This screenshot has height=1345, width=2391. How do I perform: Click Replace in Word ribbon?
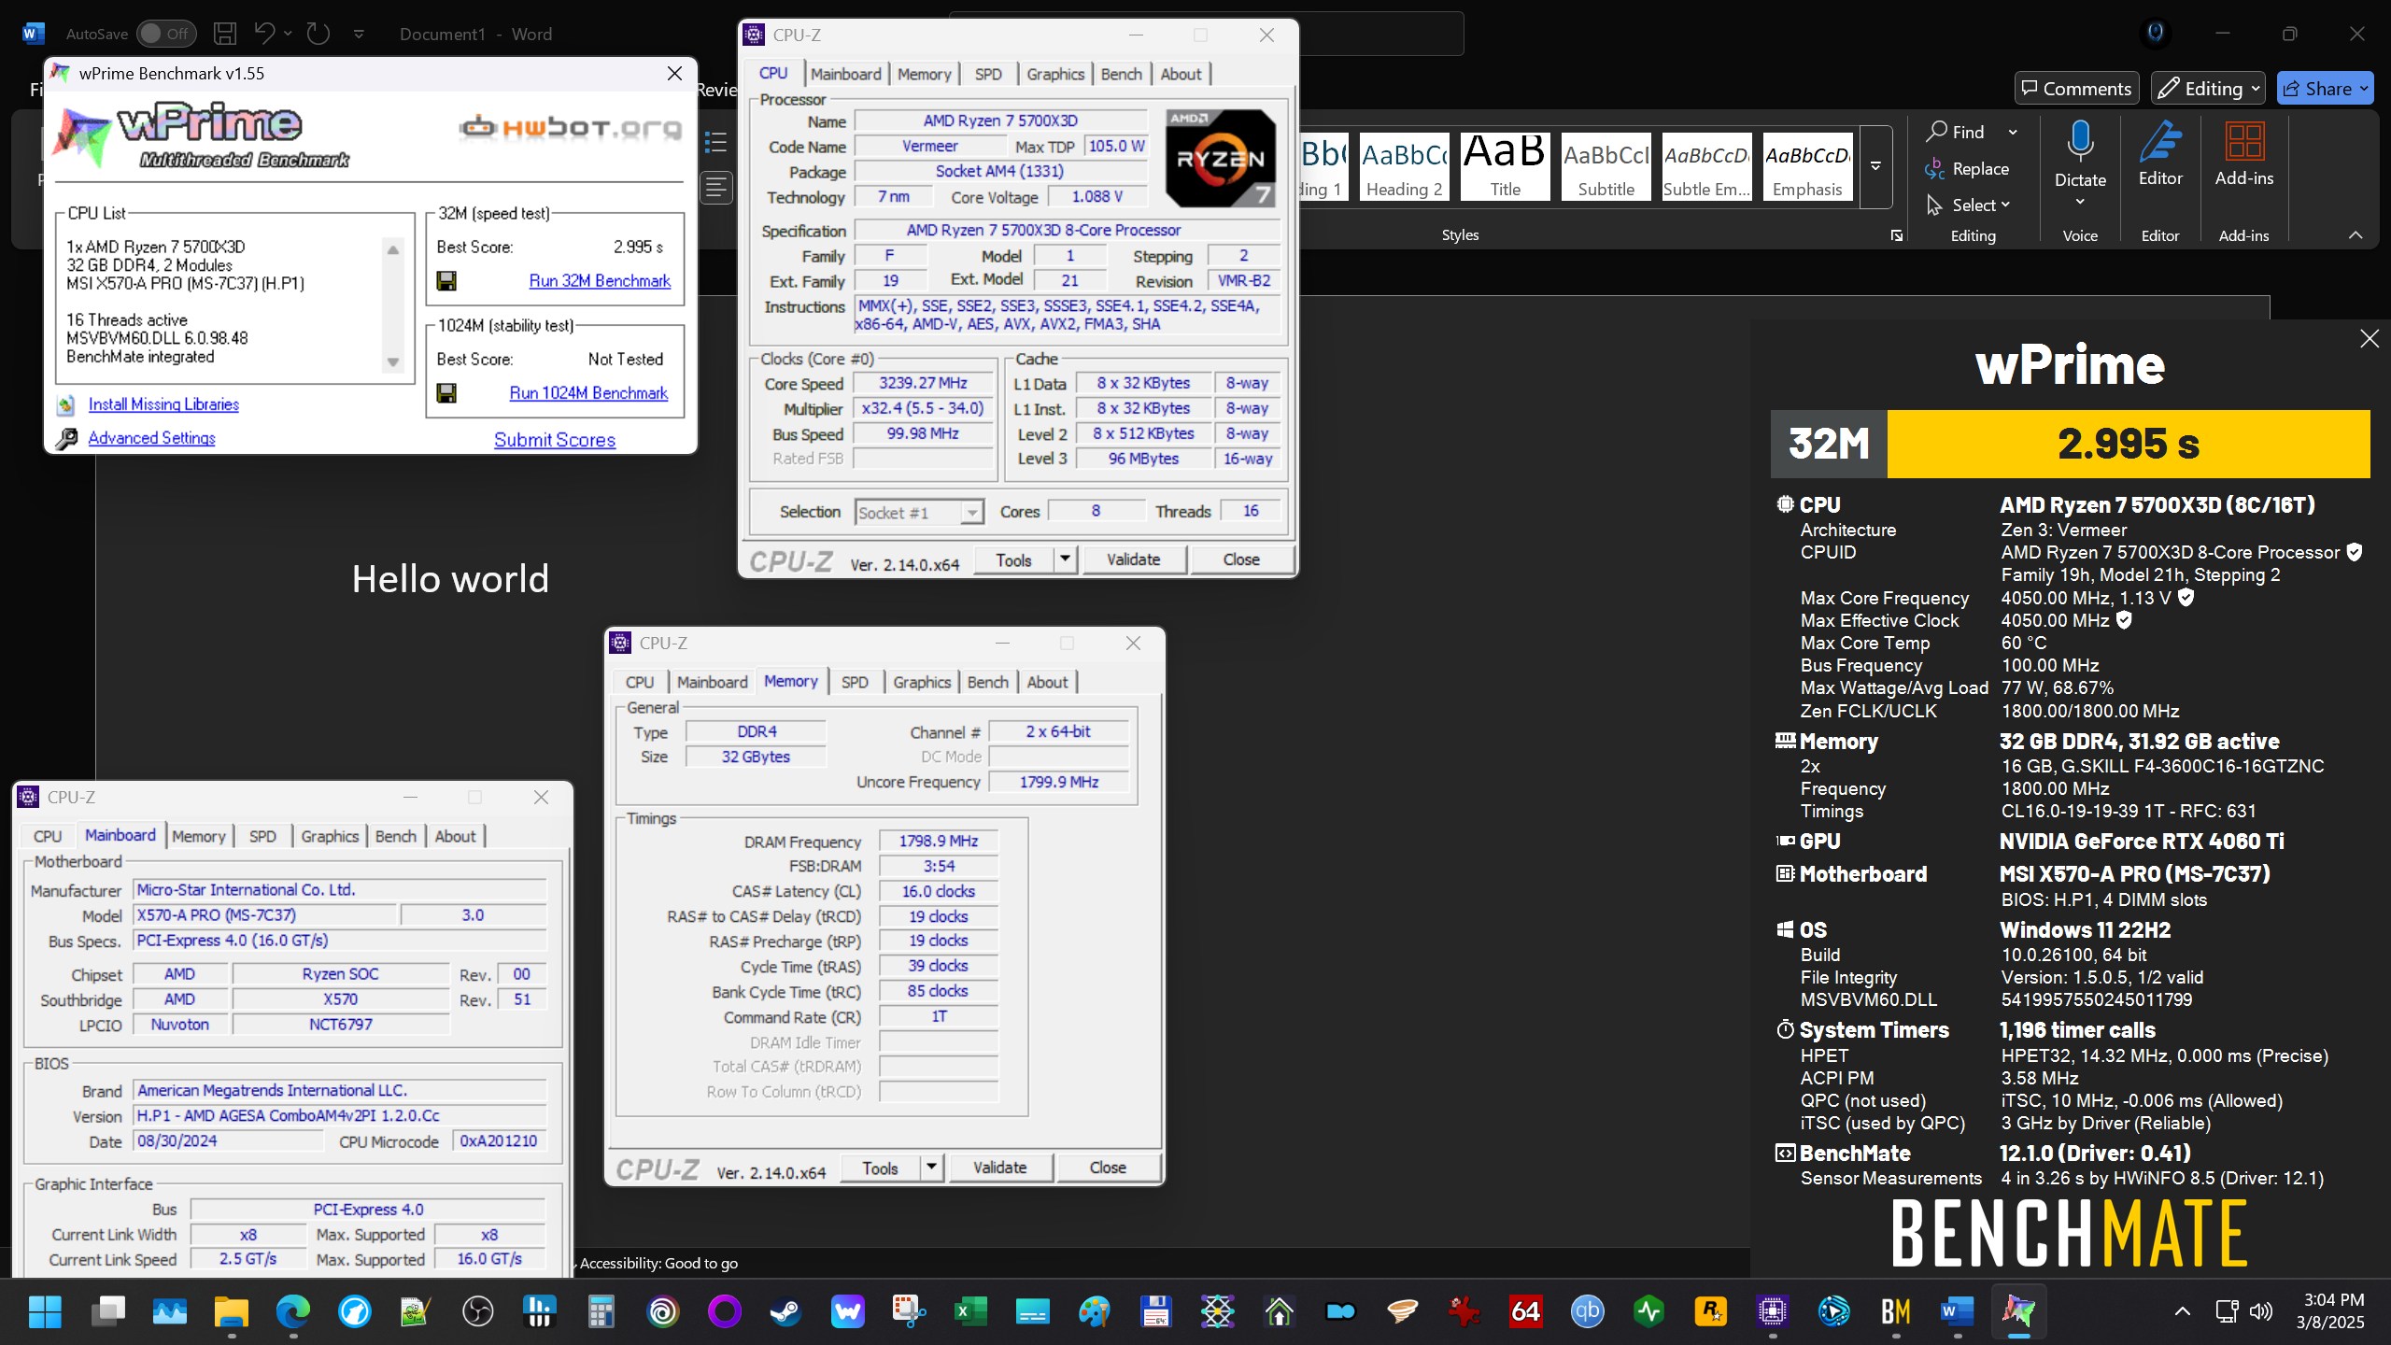1966,169
